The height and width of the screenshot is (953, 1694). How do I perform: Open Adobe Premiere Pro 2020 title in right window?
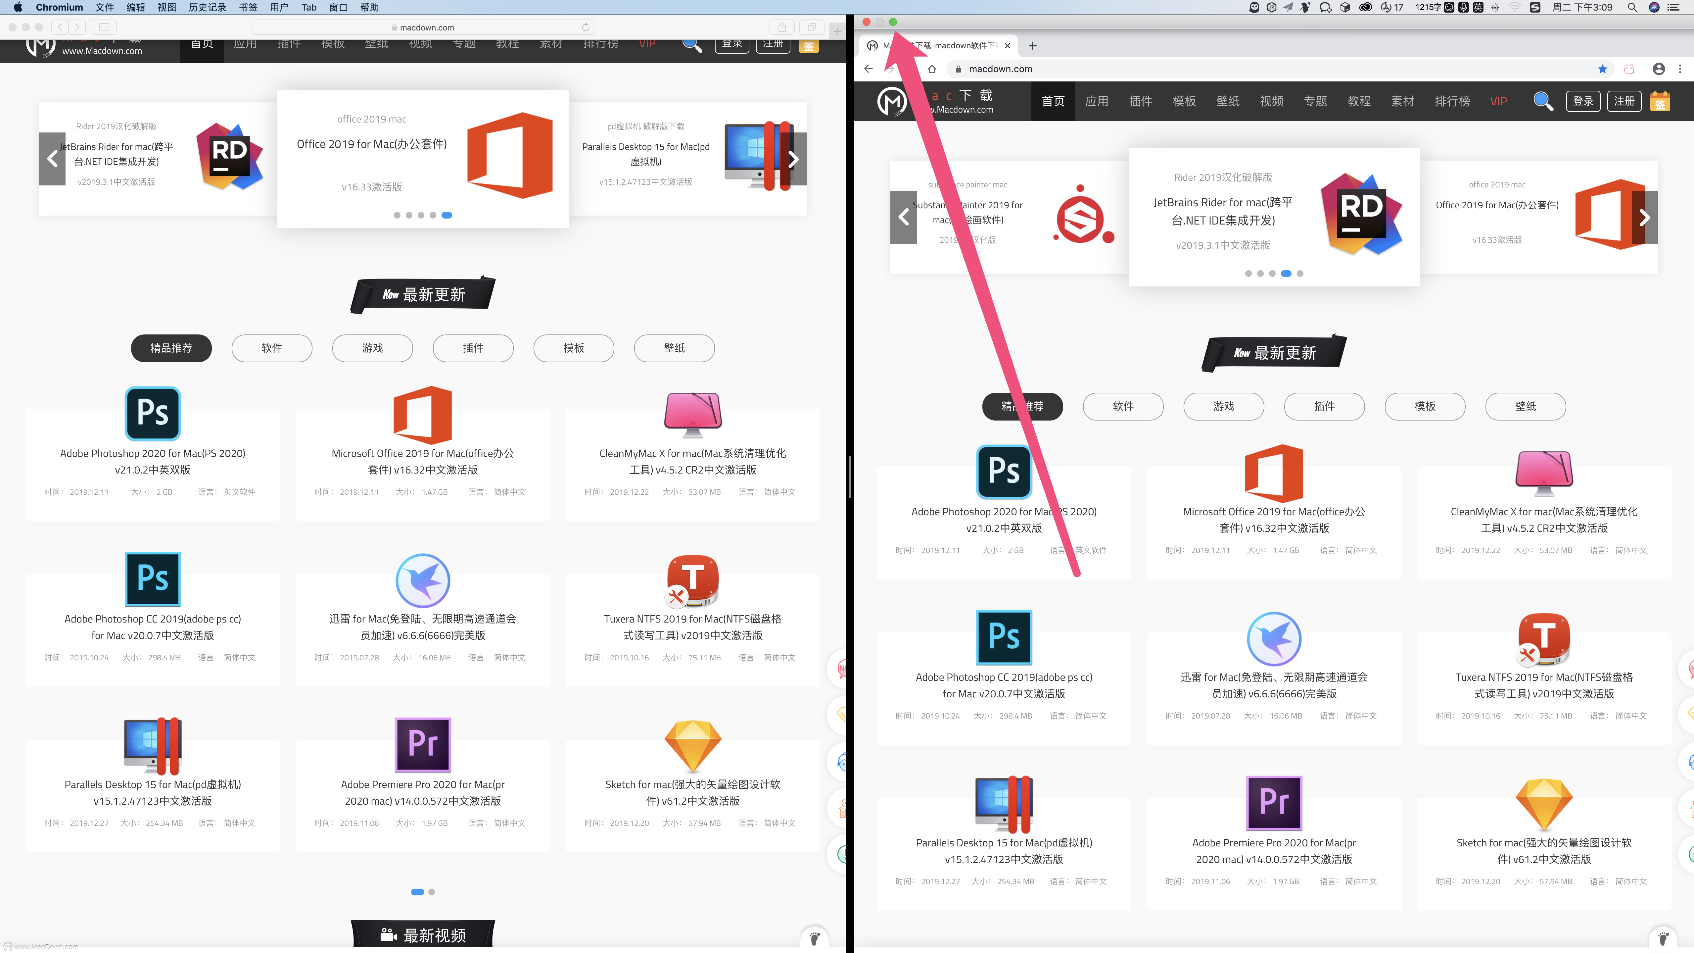pyautogui.click(x=1274, y=851)
